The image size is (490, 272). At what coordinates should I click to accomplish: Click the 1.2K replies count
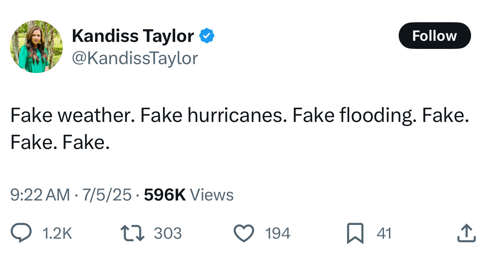pos(57,233)
